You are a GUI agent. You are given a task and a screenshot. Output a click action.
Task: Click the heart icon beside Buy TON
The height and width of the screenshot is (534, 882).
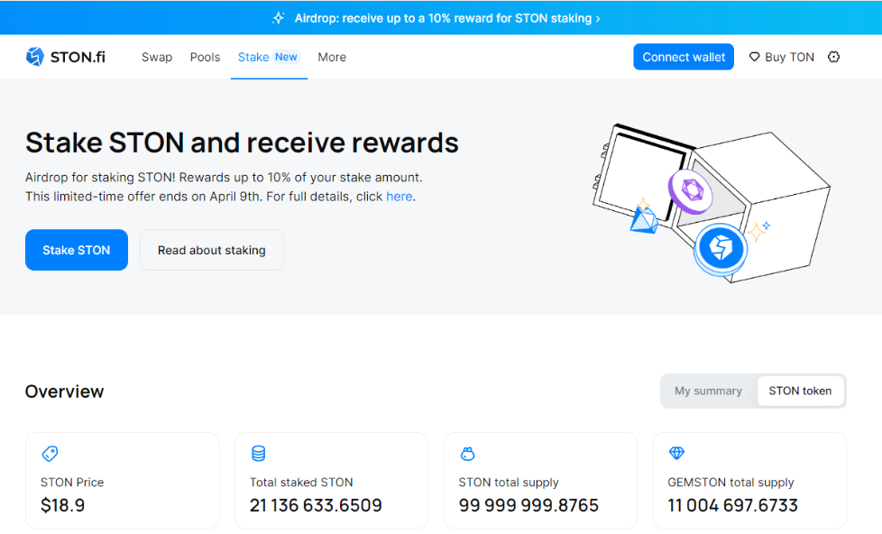[754, 57]
